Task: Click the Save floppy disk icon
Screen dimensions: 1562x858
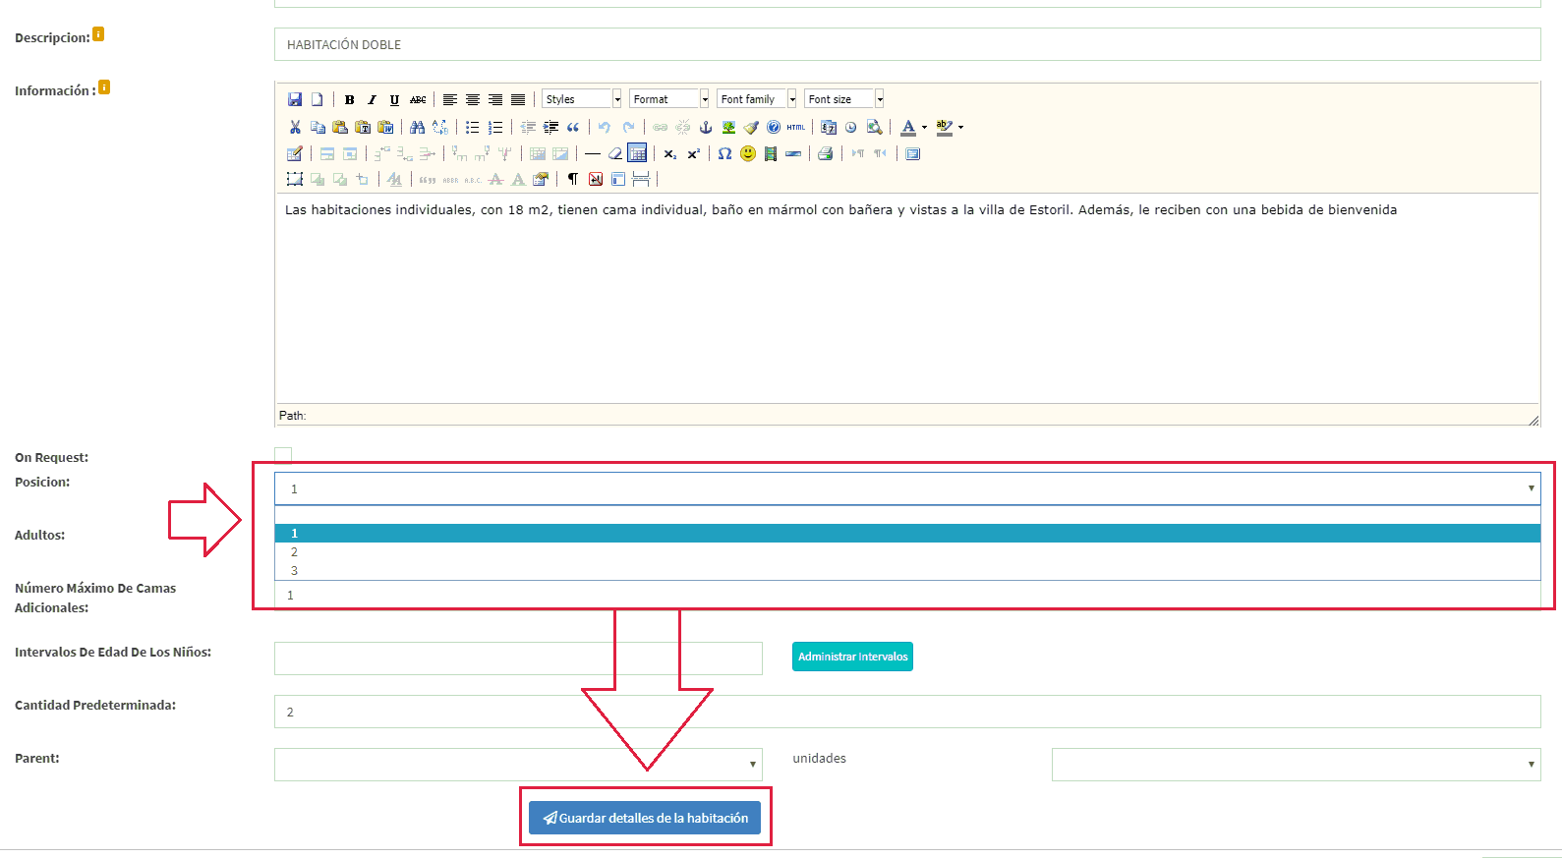Action: coord(294,99)
